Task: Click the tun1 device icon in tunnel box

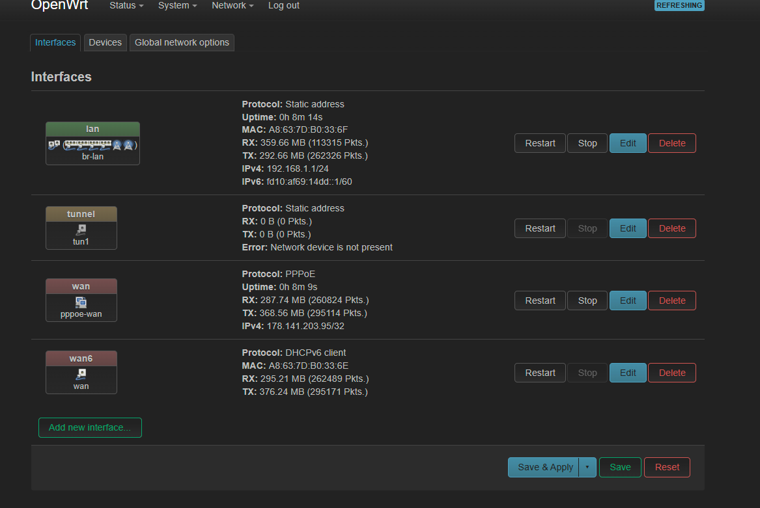Action: click(x=81, y=230)
